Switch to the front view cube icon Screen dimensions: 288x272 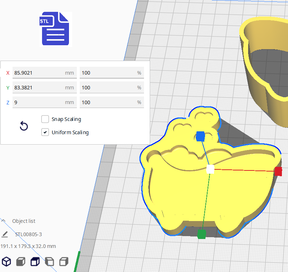coord(21,262)
